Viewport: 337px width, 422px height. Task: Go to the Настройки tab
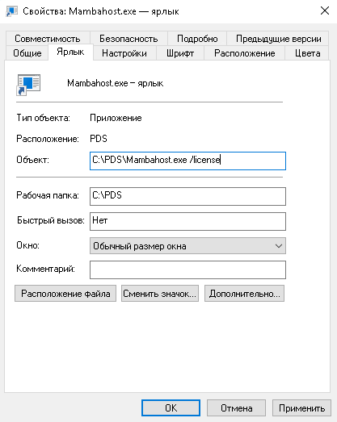click(124, 53)
